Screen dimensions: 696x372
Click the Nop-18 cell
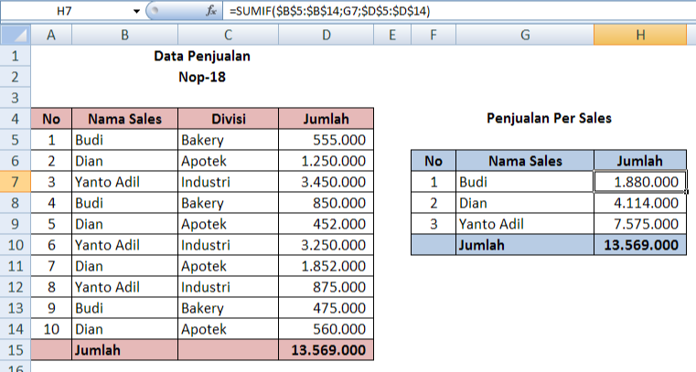point(202,78)
